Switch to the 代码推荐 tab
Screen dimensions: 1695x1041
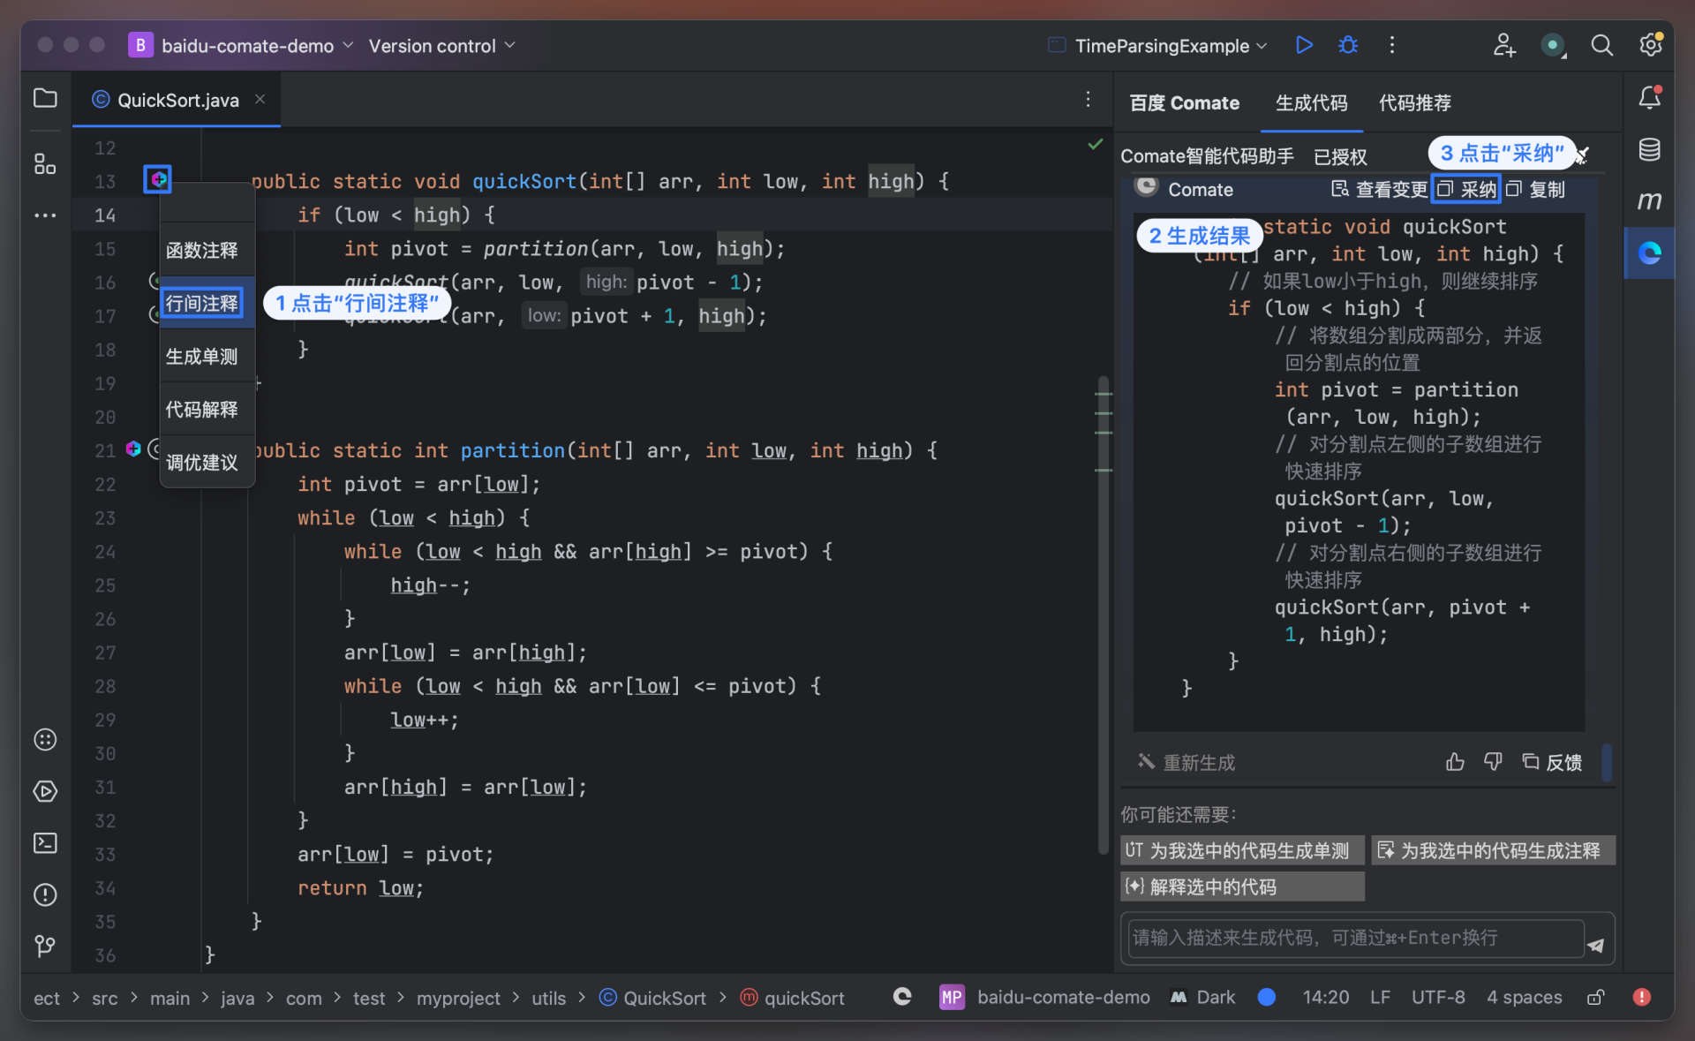tap(1414, 102)
